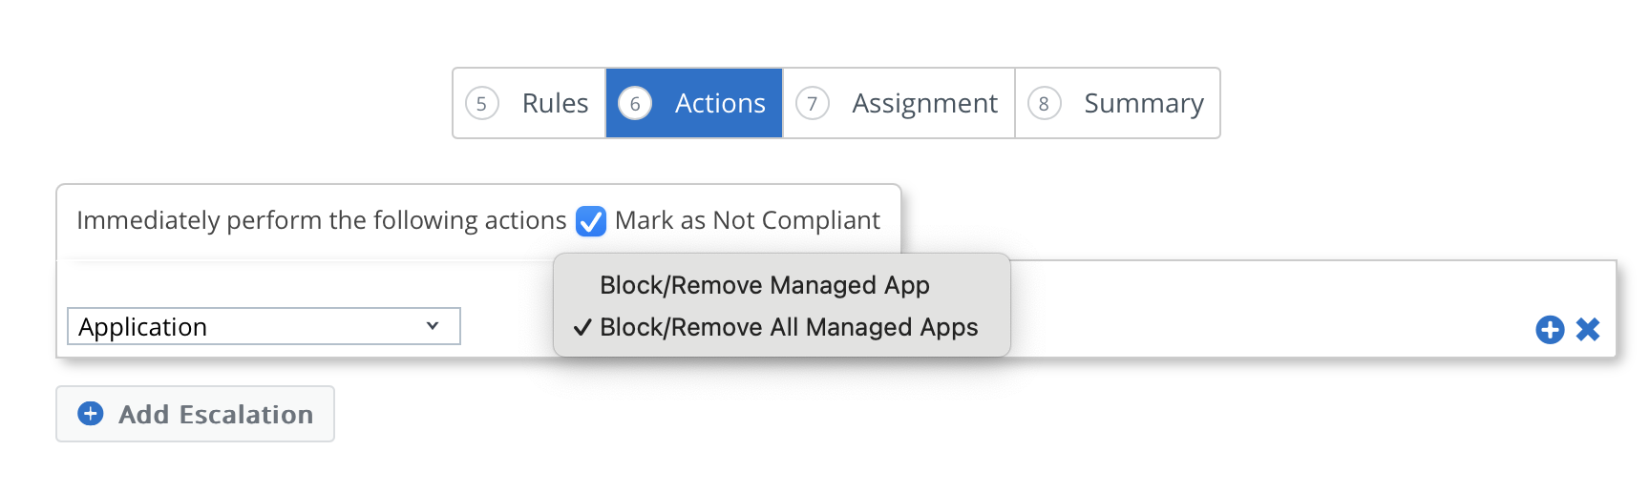The width and height of the screenshot is (1650, 492).
Task: Go to the Rules step tab
Action: 529,103
